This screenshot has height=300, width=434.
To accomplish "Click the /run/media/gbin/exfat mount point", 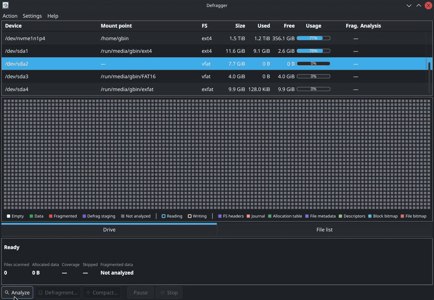I will point(127,89).
